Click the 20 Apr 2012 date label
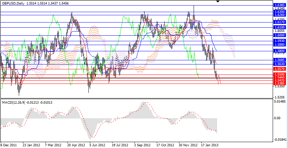288x148 pixels. pyautogui.click(x=76, y=145)
